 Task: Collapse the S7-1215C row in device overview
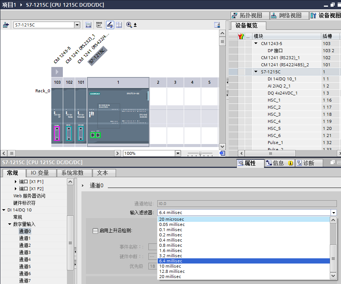click(256, 71)
